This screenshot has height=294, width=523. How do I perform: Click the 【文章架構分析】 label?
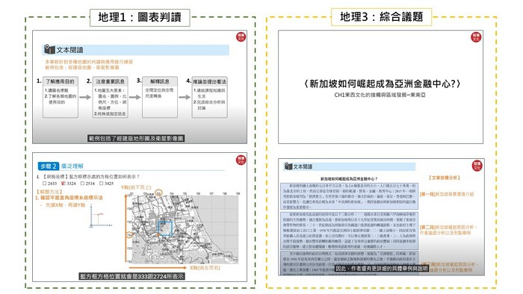pyautogui.click(x=445, y=178)
